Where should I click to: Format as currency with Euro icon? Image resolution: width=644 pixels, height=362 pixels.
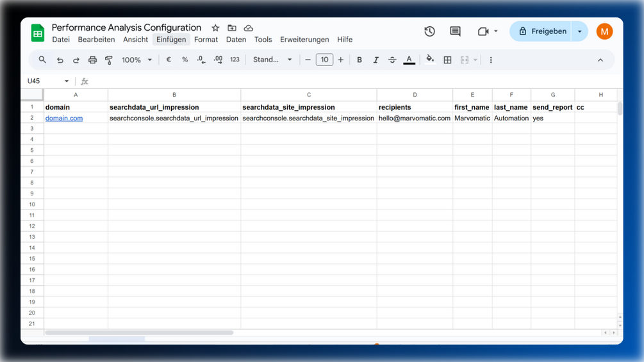point(169,60)
